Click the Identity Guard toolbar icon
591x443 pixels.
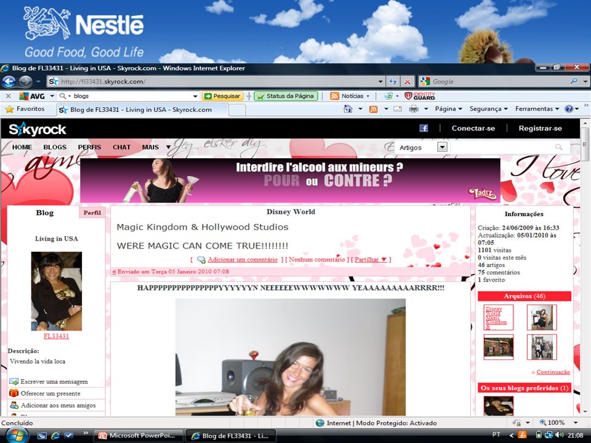(419, 96)
